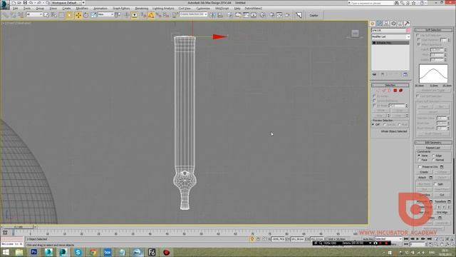Image resolution: width=456 pixels, height=257 pixels.
Task: Activate the Select and Scale tool
Action: 93,15
